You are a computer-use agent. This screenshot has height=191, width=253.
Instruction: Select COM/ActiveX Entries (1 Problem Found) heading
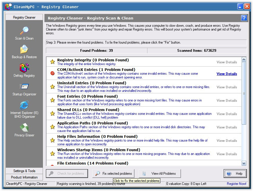coord(96,69)
